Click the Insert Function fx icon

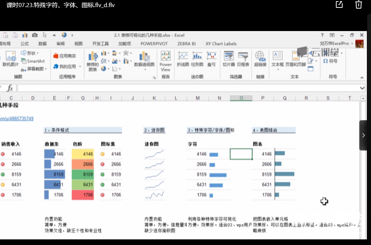click(10, 88)
